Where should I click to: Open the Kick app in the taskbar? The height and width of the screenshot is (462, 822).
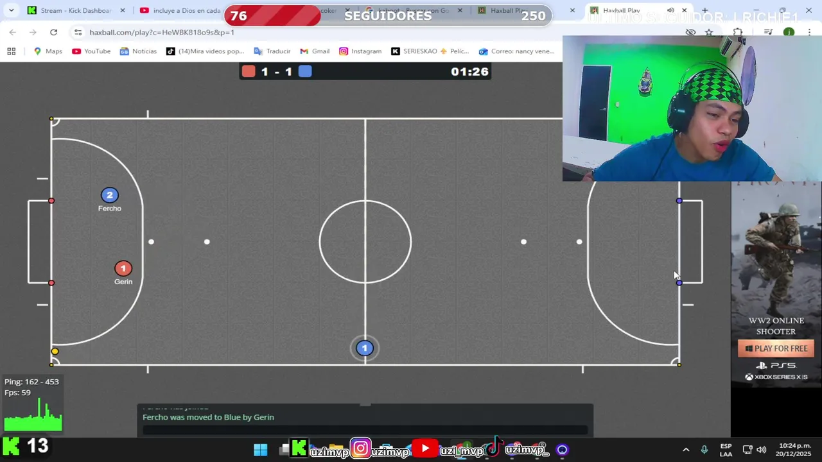(299, 449)
